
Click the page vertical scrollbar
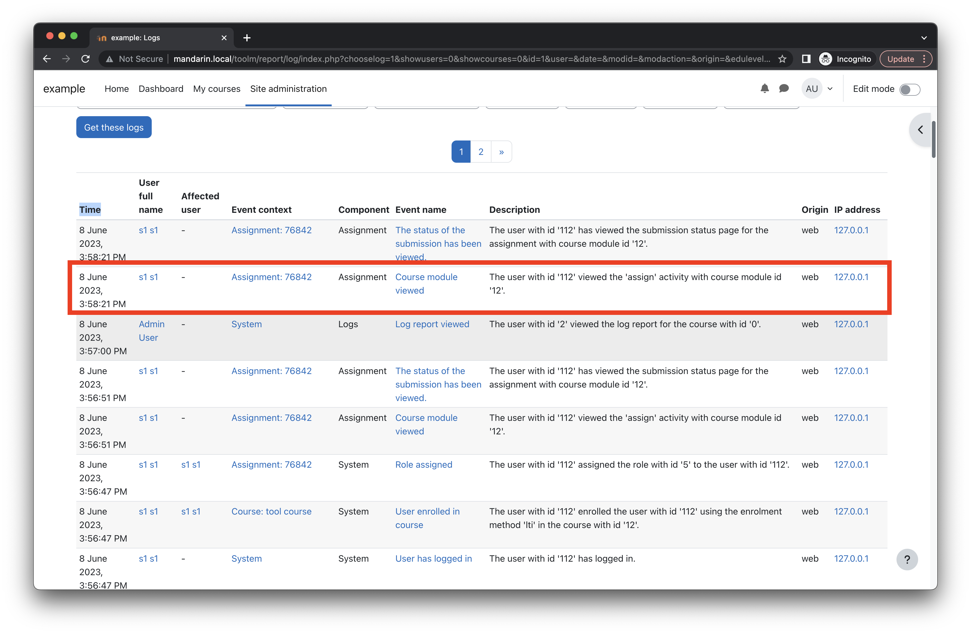[x=933, y=140]
